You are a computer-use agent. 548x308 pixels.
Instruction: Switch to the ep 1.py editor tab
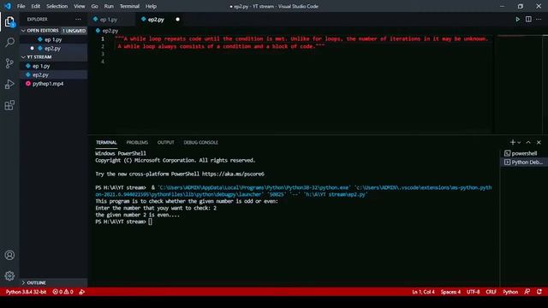[x=109, y=20]
